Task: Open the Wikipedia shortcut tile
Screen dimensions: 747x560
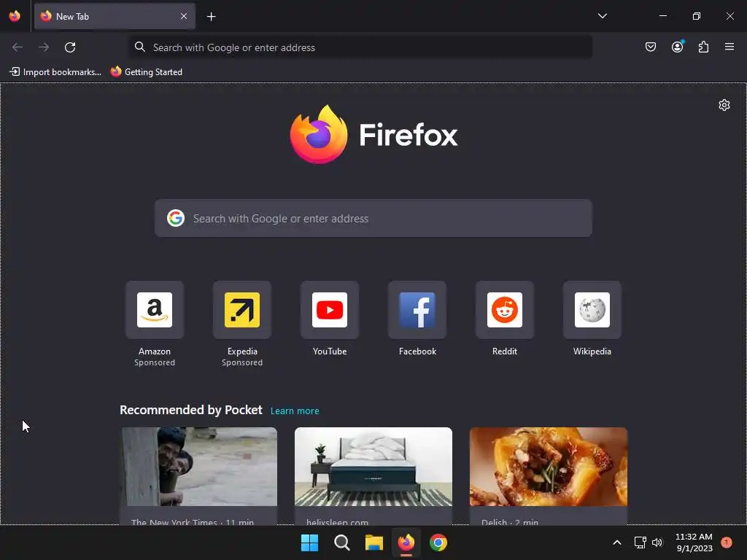Action: coord(592,309)
